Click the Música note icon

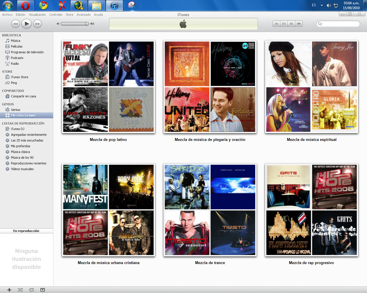tap(7, 41)
